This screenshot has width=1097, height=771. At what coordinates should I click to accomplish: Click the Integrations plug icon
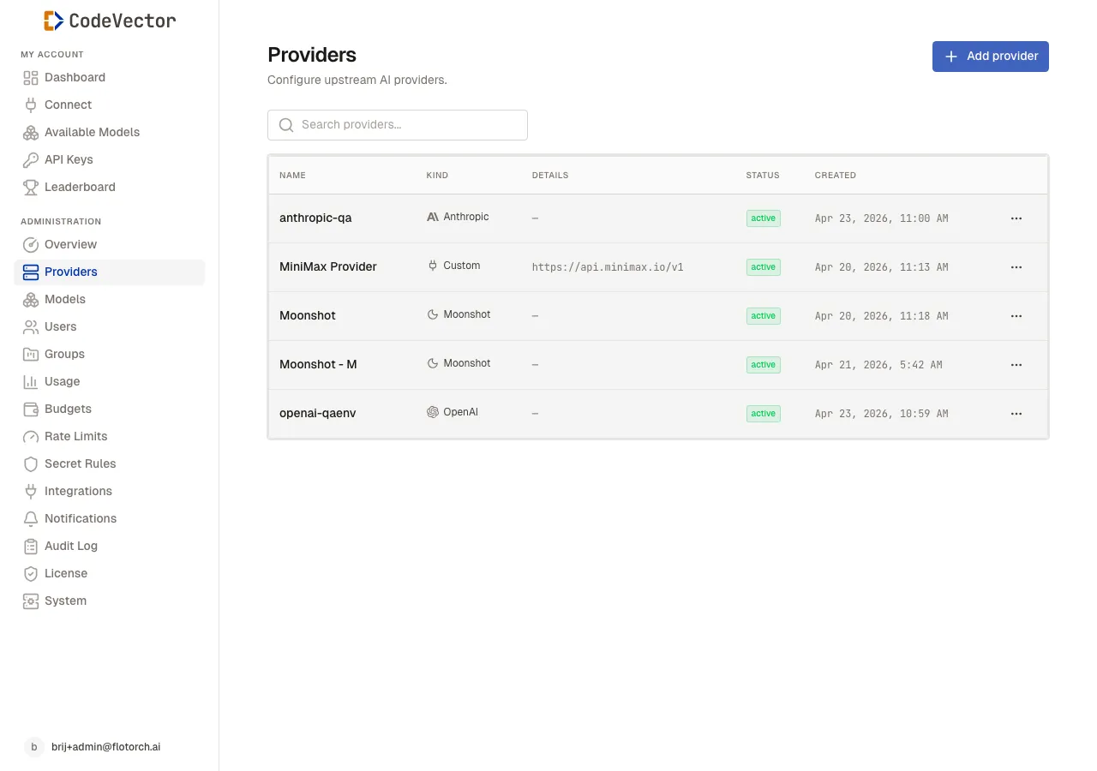[31, 491]
